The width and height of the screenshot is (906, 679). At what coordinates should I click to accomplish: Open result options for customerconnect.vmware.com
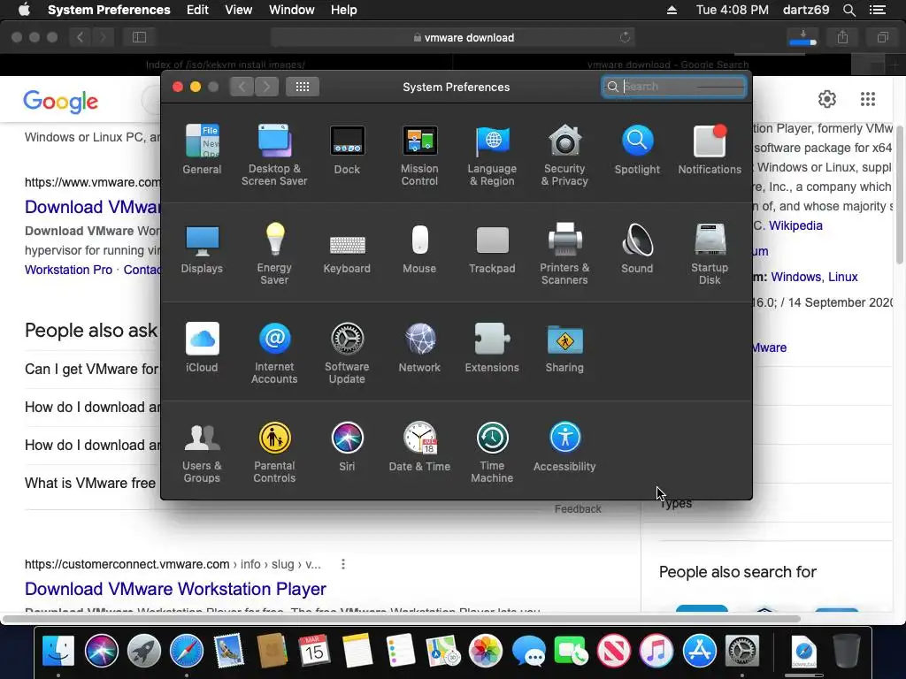click(343, 564)
